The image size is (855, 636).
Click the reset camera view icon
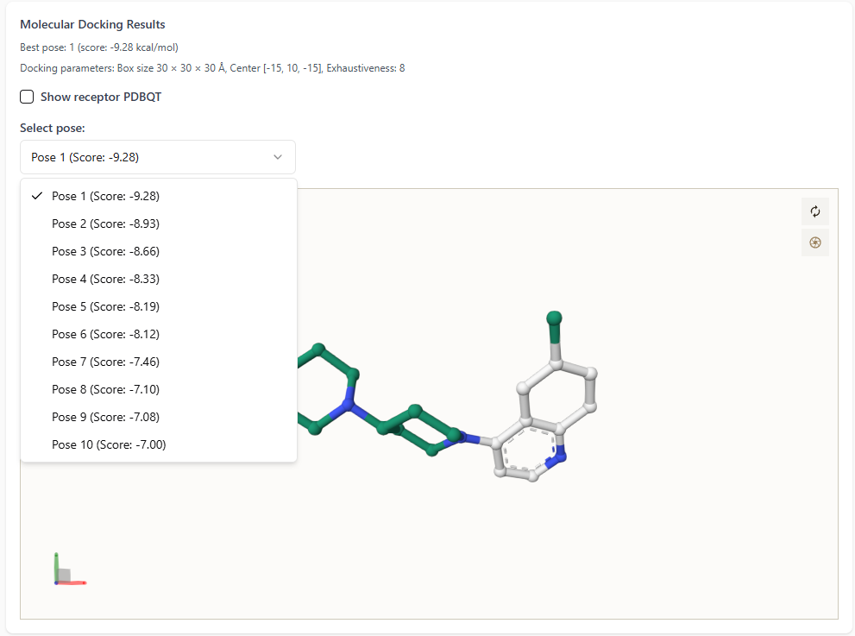814,211
